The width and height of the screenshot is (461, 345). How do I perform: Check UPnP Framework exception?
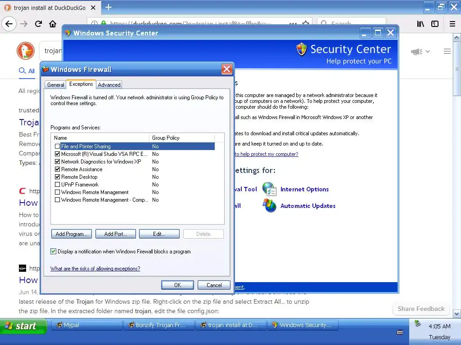57,184
